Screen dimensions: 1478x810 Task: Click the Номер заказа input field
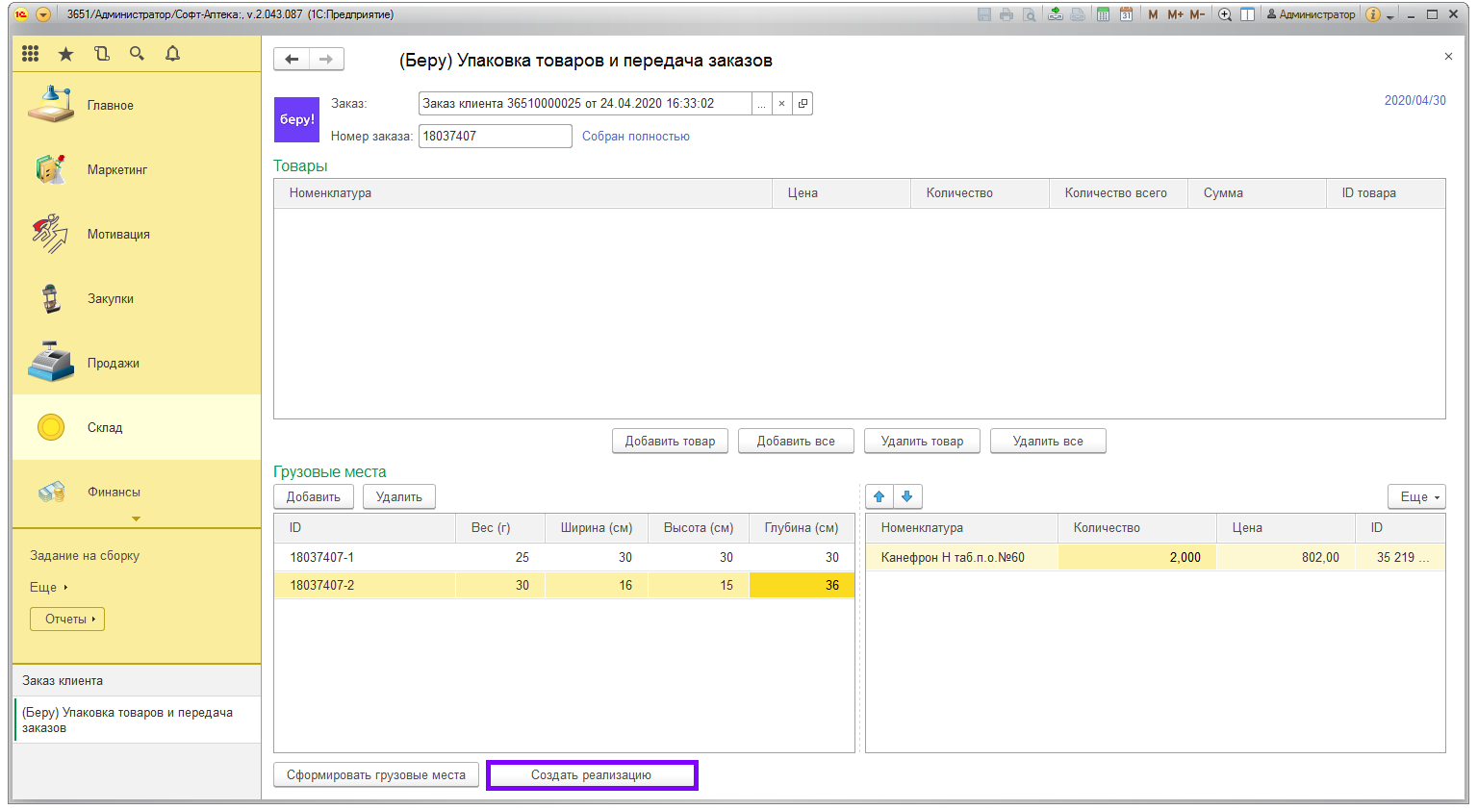pos(495,137)
